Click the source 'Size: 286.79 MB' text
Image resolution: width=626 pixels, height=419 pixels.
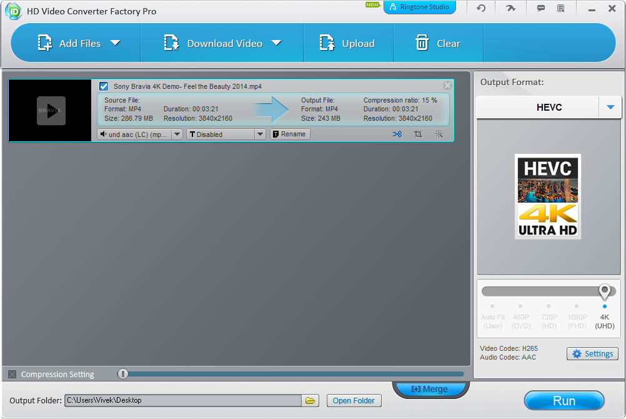coord(129,118)
